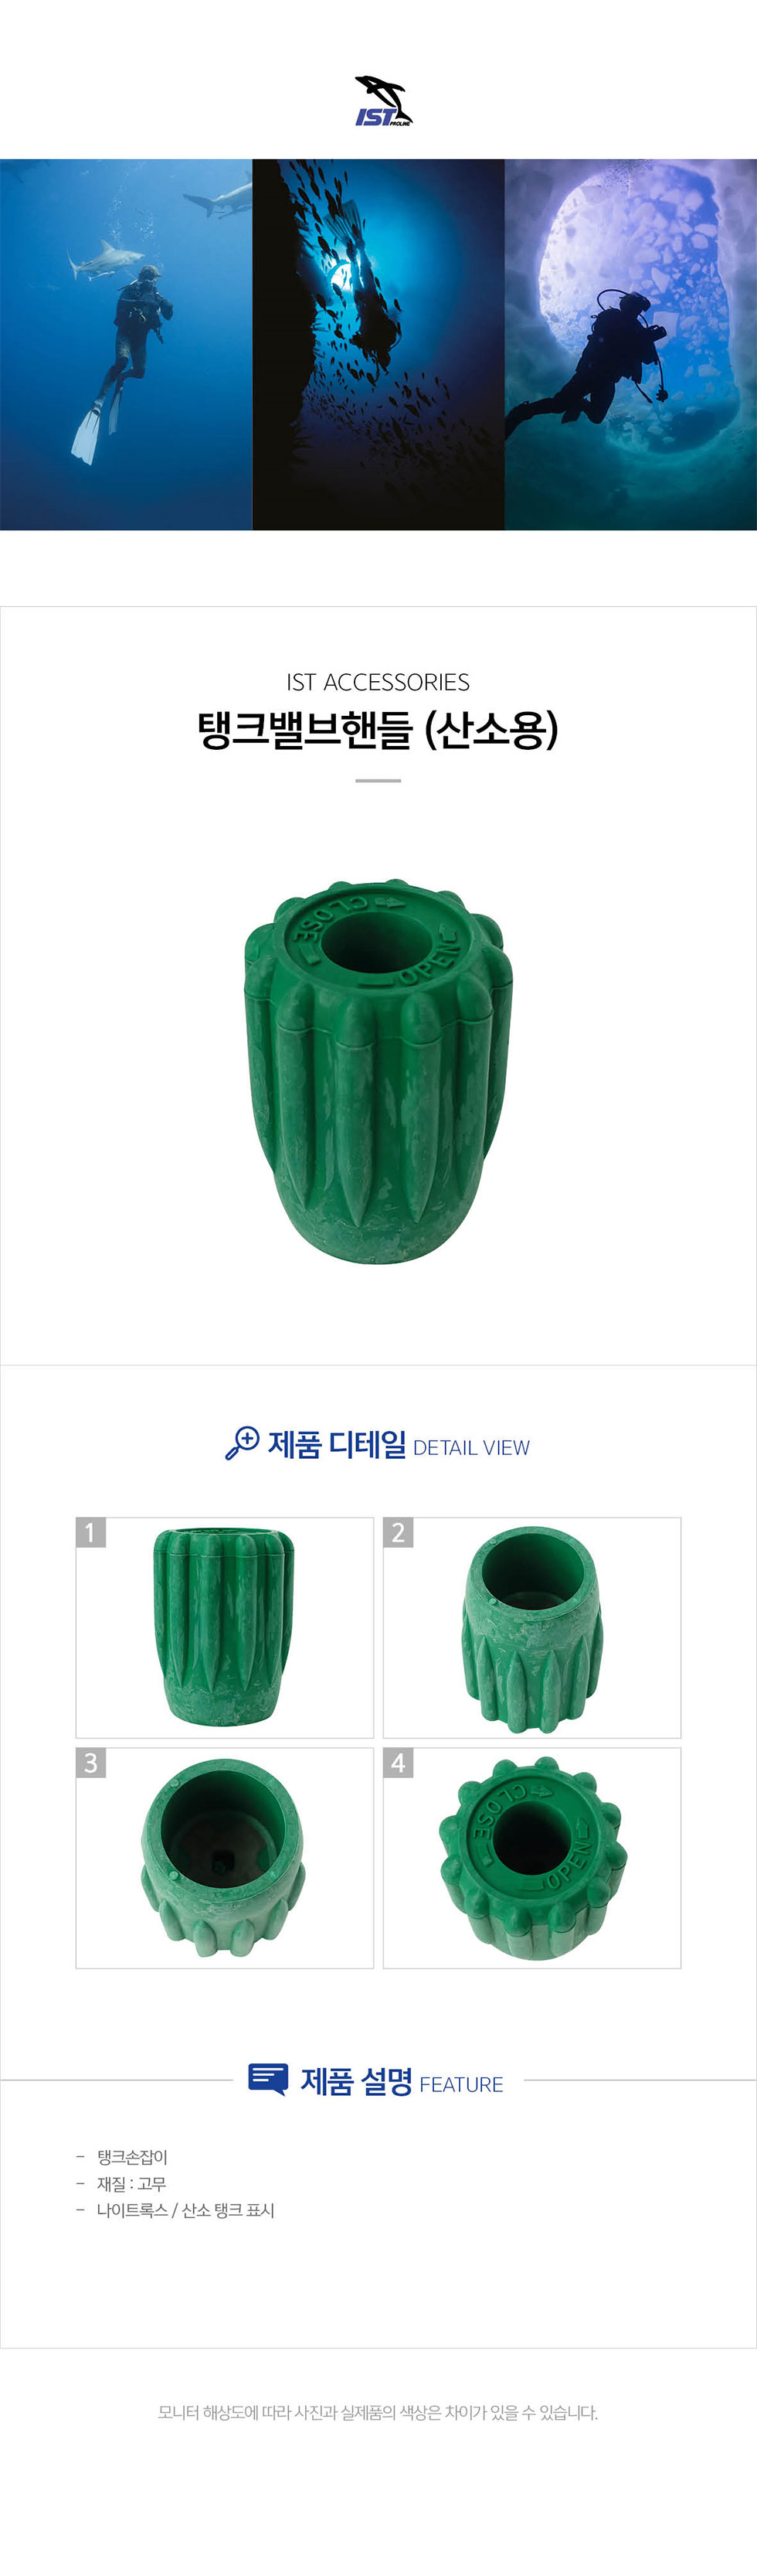The image size is (757, 2576).
Task: Select the ice cave diver photo
Action: [x=630, y=344]
